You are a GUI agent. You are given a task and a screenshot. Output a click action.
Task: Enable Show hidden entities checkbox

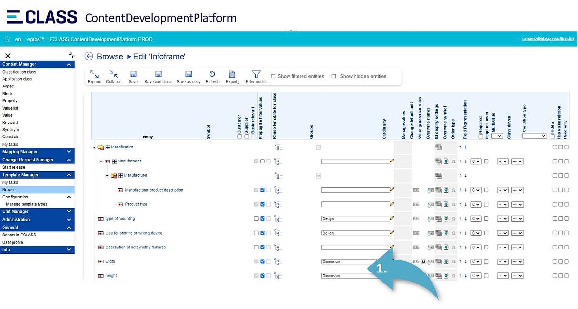pos(334,76)
